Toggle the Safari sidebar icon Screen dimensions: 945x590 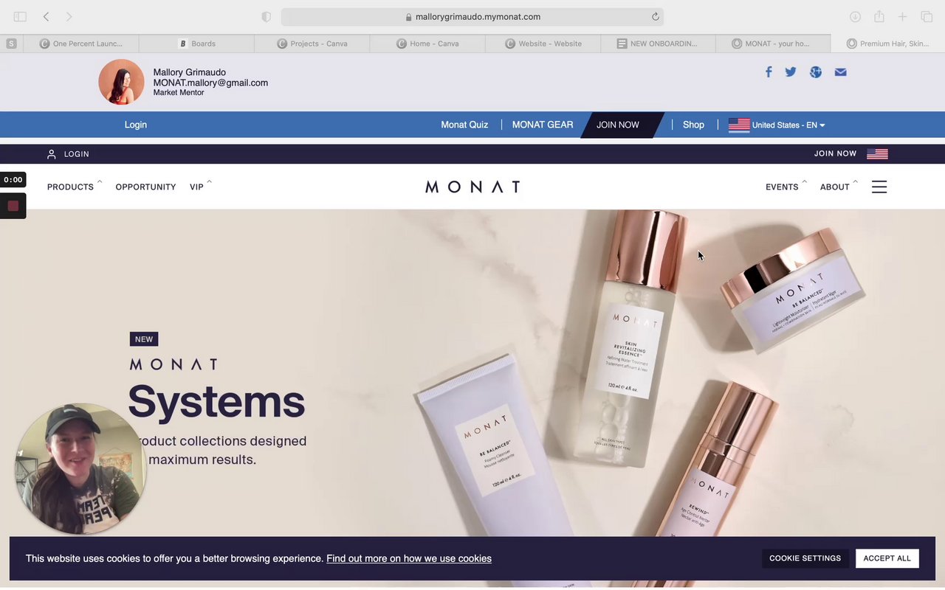click(20, 16)
